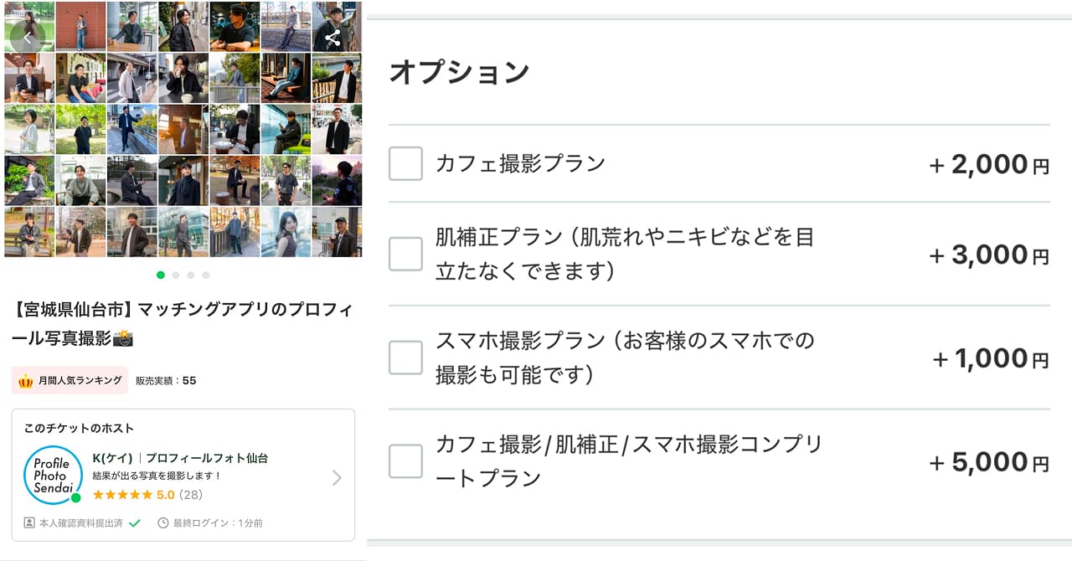1072x561 pixels.
Task: Click the Profile Photo Sendai host avatar
Action: (x=53, y=475)
